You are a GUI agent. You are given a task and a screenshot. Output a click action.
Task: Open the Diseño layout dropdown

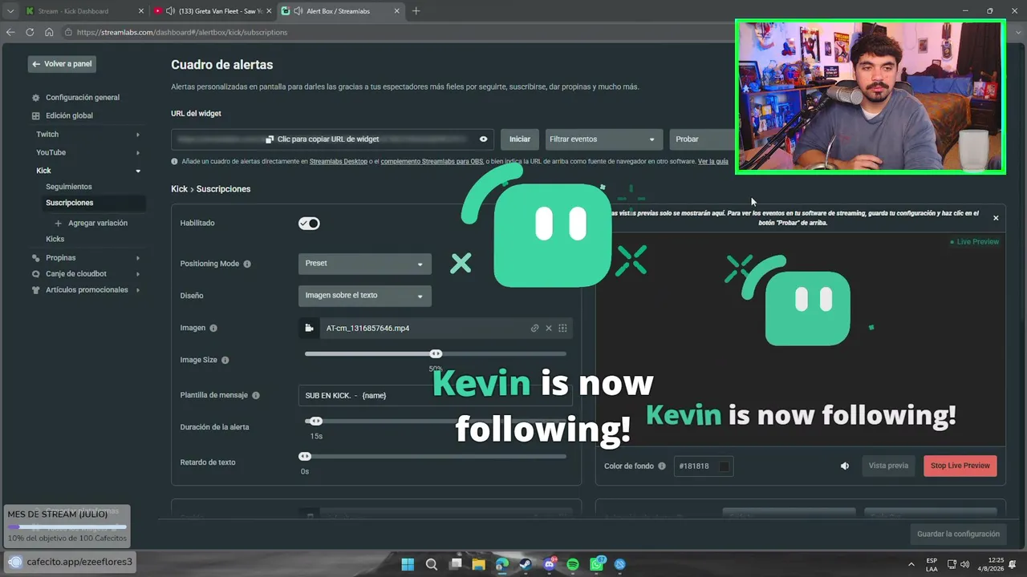pos(364,296)
